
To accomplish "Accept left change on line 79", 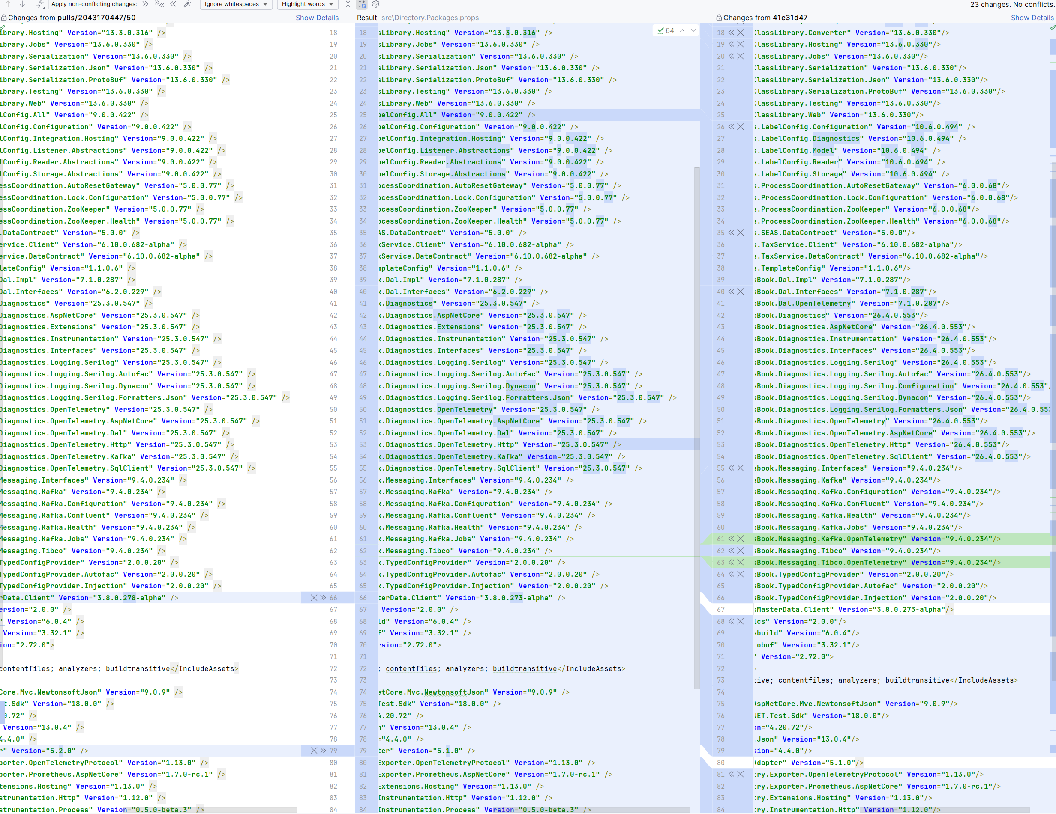I will click(323, 750).
